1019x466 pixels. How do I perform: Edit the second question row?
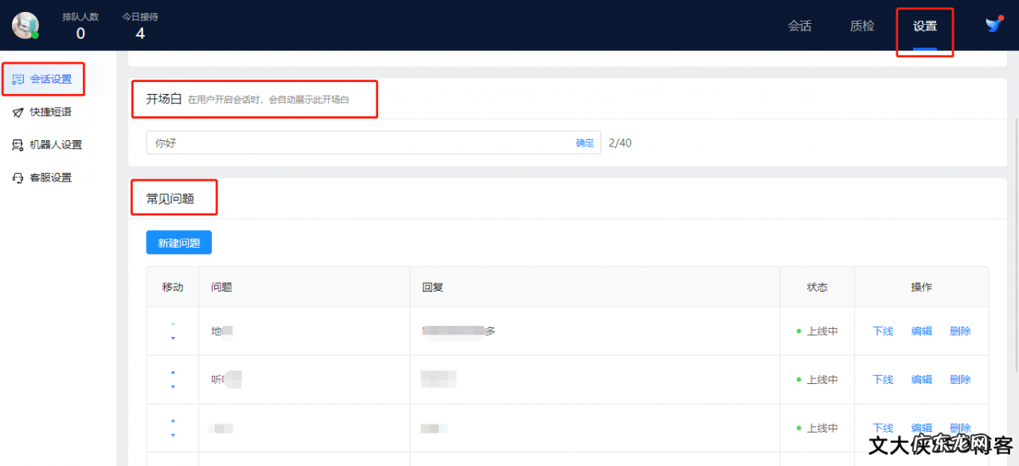click(921, 380)
